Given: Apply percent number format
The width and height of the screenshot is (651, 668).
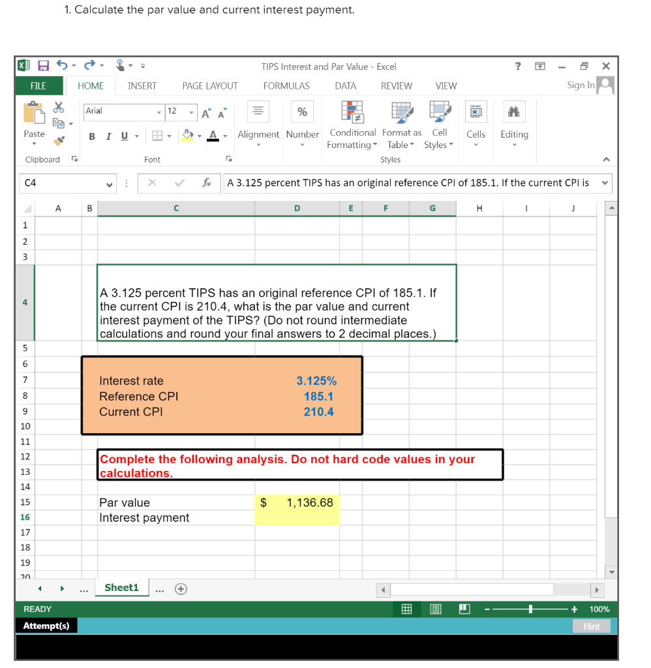Looking at the screenshot, I should pyautogui.click(x=301, y=111).
